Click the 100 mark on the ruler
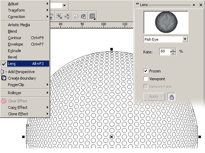This screenshot has width=205, height=153. tap(104, 24)
